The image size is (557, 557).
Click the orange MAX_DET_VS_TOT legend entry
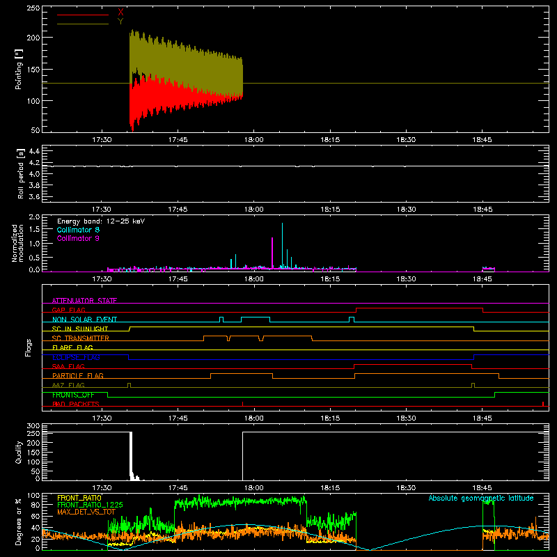86,512
